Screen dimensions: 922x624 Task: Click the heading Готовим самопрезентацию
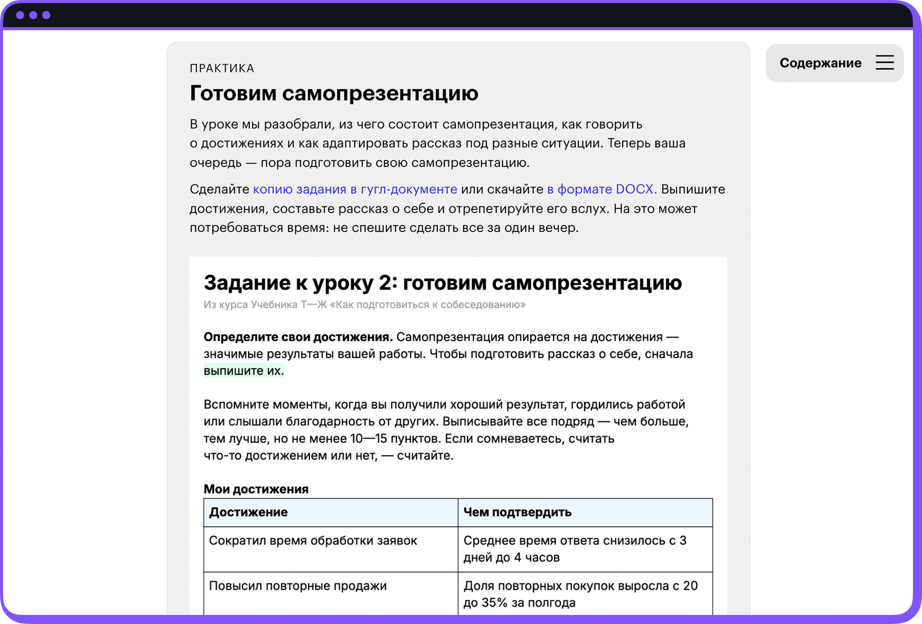(x=334, y=93)
